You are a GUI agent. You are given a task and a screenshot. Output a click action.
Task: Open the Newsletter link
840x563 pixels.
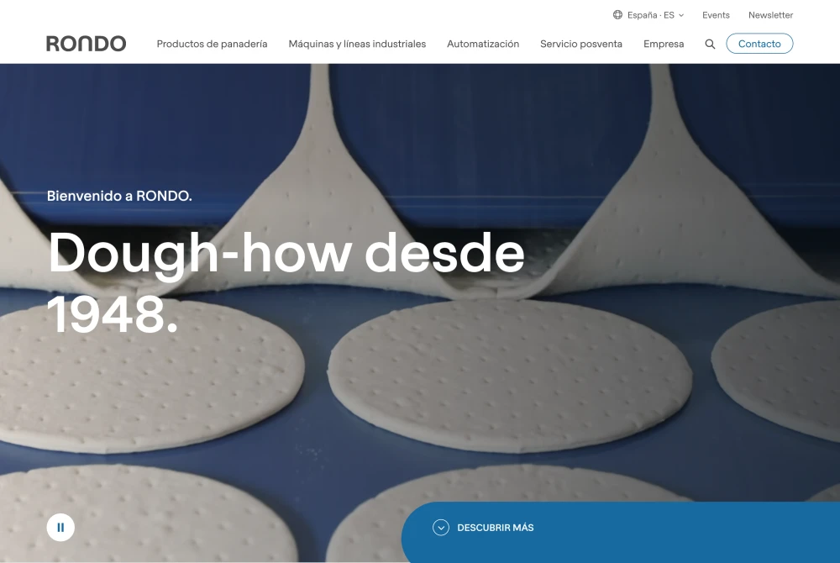770,15
